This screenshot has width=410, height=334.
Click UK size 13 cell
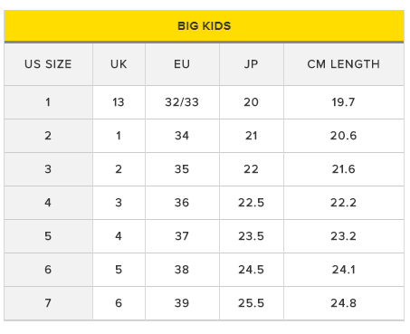pyautogui.click(x=119, y=102)
